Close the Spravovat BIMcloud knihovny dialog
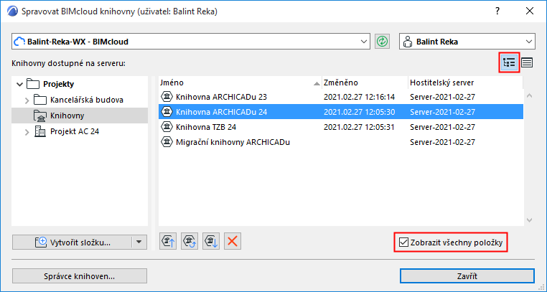Image resolution: width=547 pixels, height=292 pixels. click(x=530, y=11)
